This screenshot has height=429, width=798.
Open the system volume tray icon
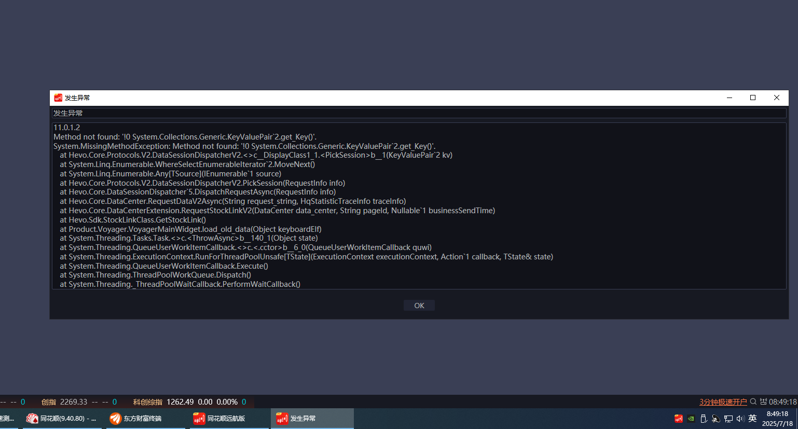point(740,419)
